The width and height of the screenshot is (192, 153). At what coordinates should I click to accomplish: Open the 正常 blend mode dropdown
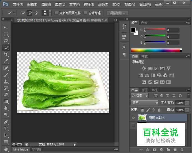tap(145, 103)
